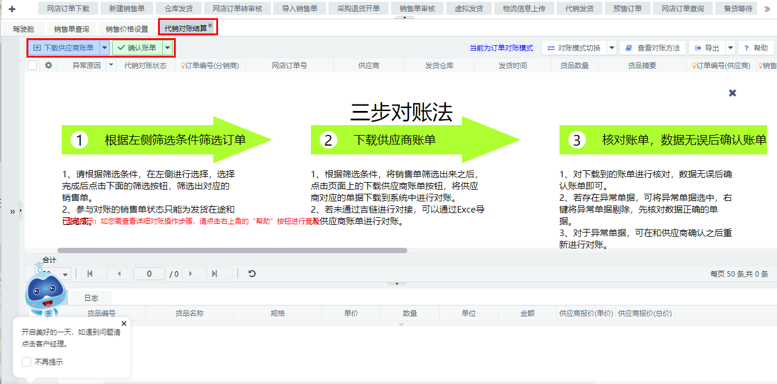Click the assistant robot mascot
The width and height of the screenshot is (777, 384).
pyautogui.click(x=46, y=291)
